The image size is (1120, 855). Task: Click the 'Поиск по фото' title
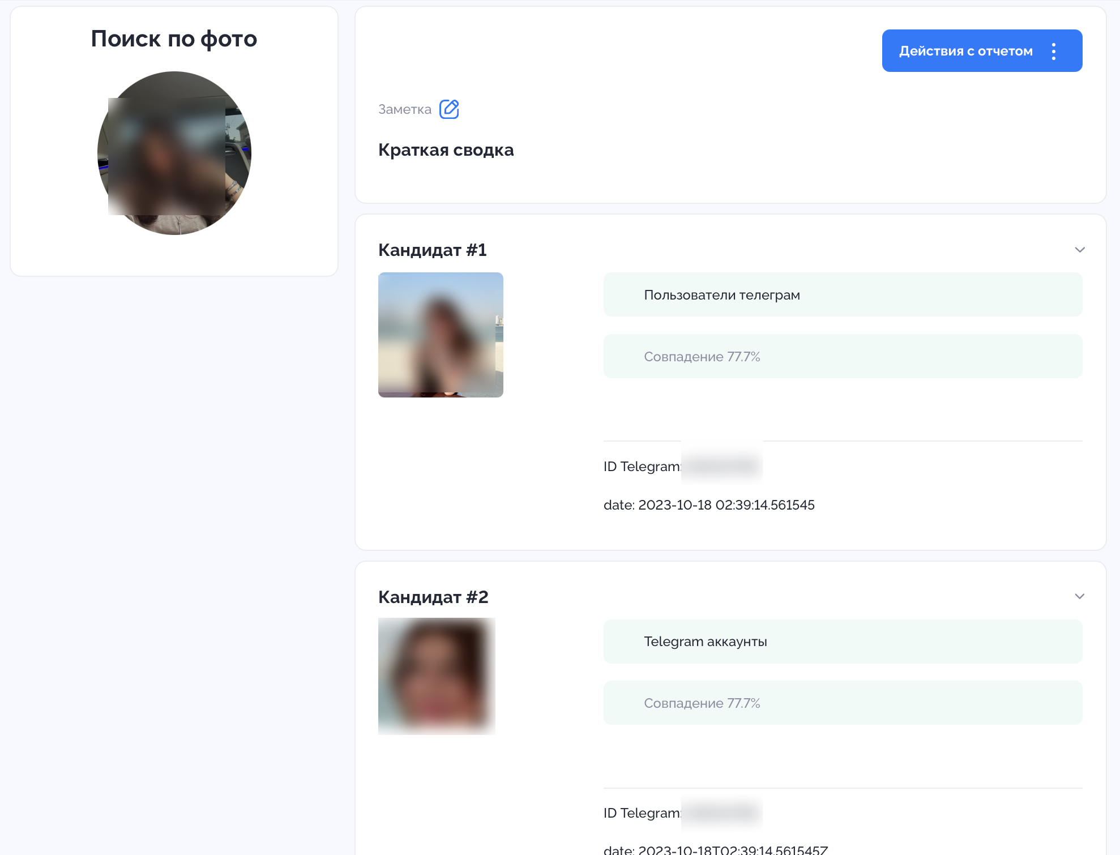click(x=174, y=39)
